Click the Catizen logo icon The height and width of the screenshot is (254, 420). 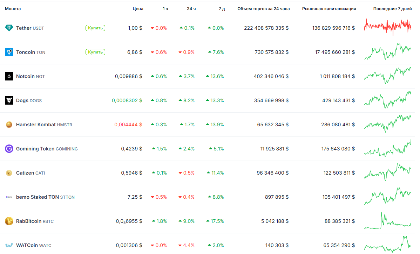[9, 173]
